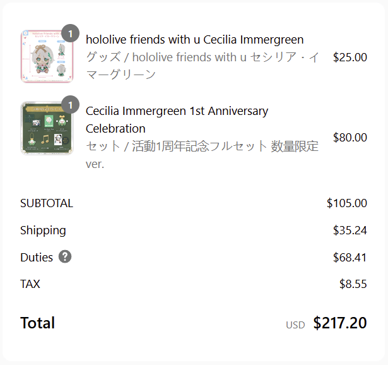Click the 1st Anniversary Celebration set thumbnail
Viewport: 388px width, 365px height.
tap(42, 128)
